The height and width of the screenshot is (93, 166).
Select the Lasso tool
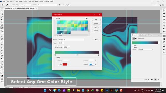pos(2,17)
